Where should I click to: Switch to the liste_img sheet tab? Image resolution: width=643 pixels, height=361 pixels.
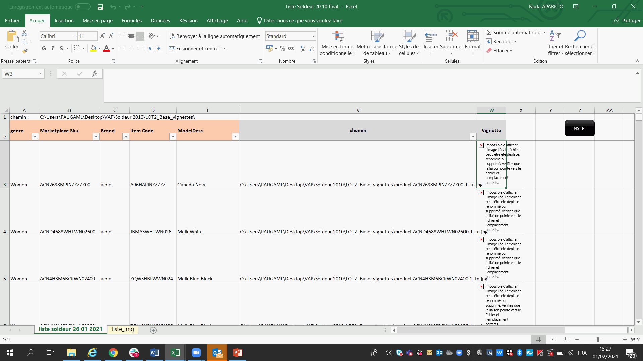tap(123, 329)
